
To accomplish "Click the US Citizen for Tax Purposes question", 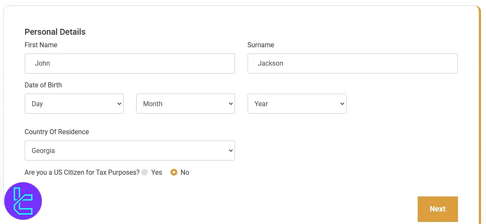I will pyautogui.click(x=82, y=173).
